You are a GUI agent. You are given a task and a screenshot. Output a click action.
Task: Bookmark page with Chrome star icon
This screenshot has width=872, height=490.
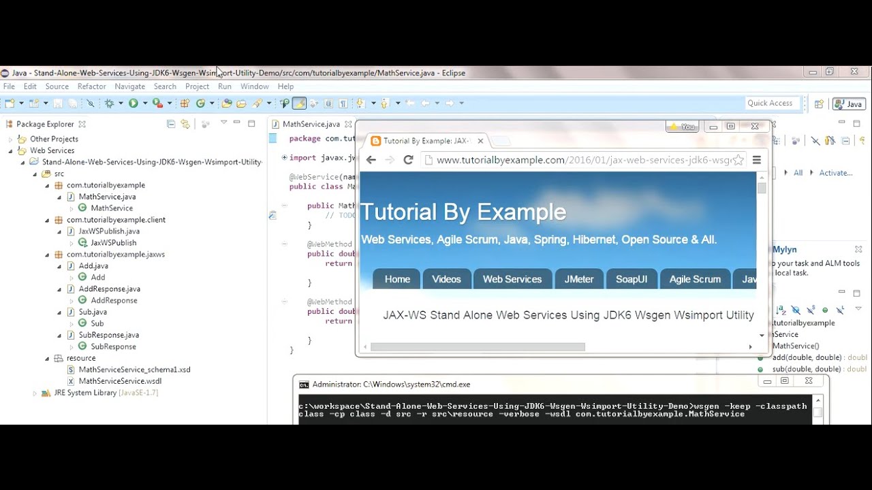[738, 160]
